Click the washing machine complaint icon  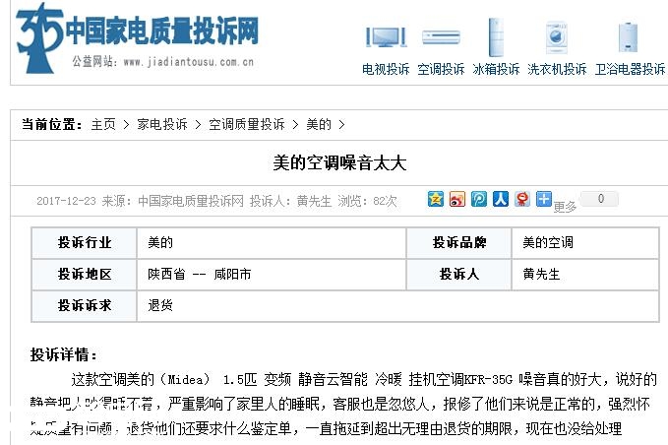click(x=557, y=37)
